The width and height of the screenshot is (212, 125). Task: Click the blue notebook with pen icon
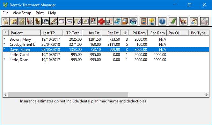[117, 21]
